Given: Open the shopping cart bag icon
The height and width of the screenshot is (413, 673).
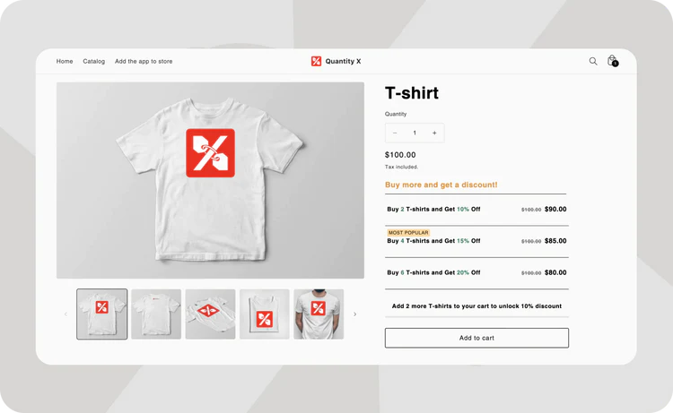Looking at the screenshot, I should [x=613, y=61].
